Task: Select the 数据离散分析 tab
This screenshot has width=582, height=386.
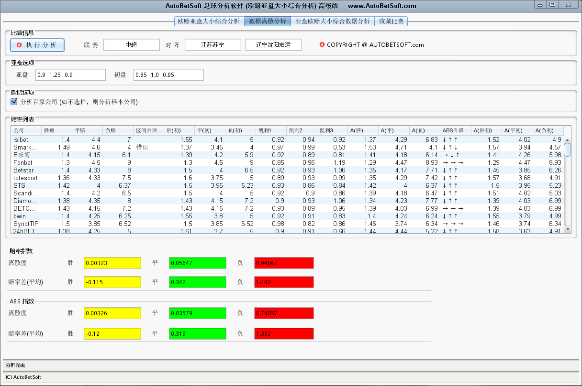Action: (x=268, y=21)
